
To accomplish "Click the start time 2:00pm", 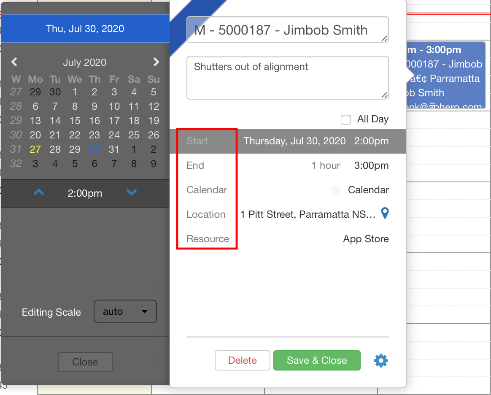I will click(x=371, y=141).
